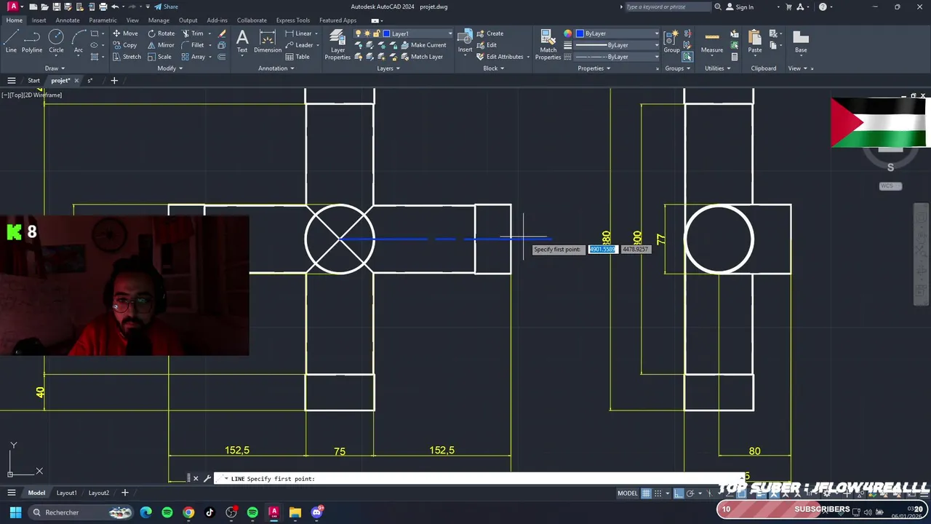Activate the Fillet tool
The height and width of the screenshot is (524, 931).
[193, 45]
